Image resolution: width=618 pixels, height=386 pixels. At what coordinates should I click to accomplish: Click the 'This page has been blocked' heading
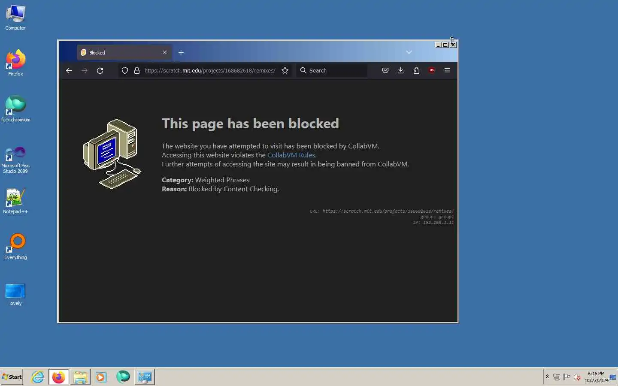point(250,124)
